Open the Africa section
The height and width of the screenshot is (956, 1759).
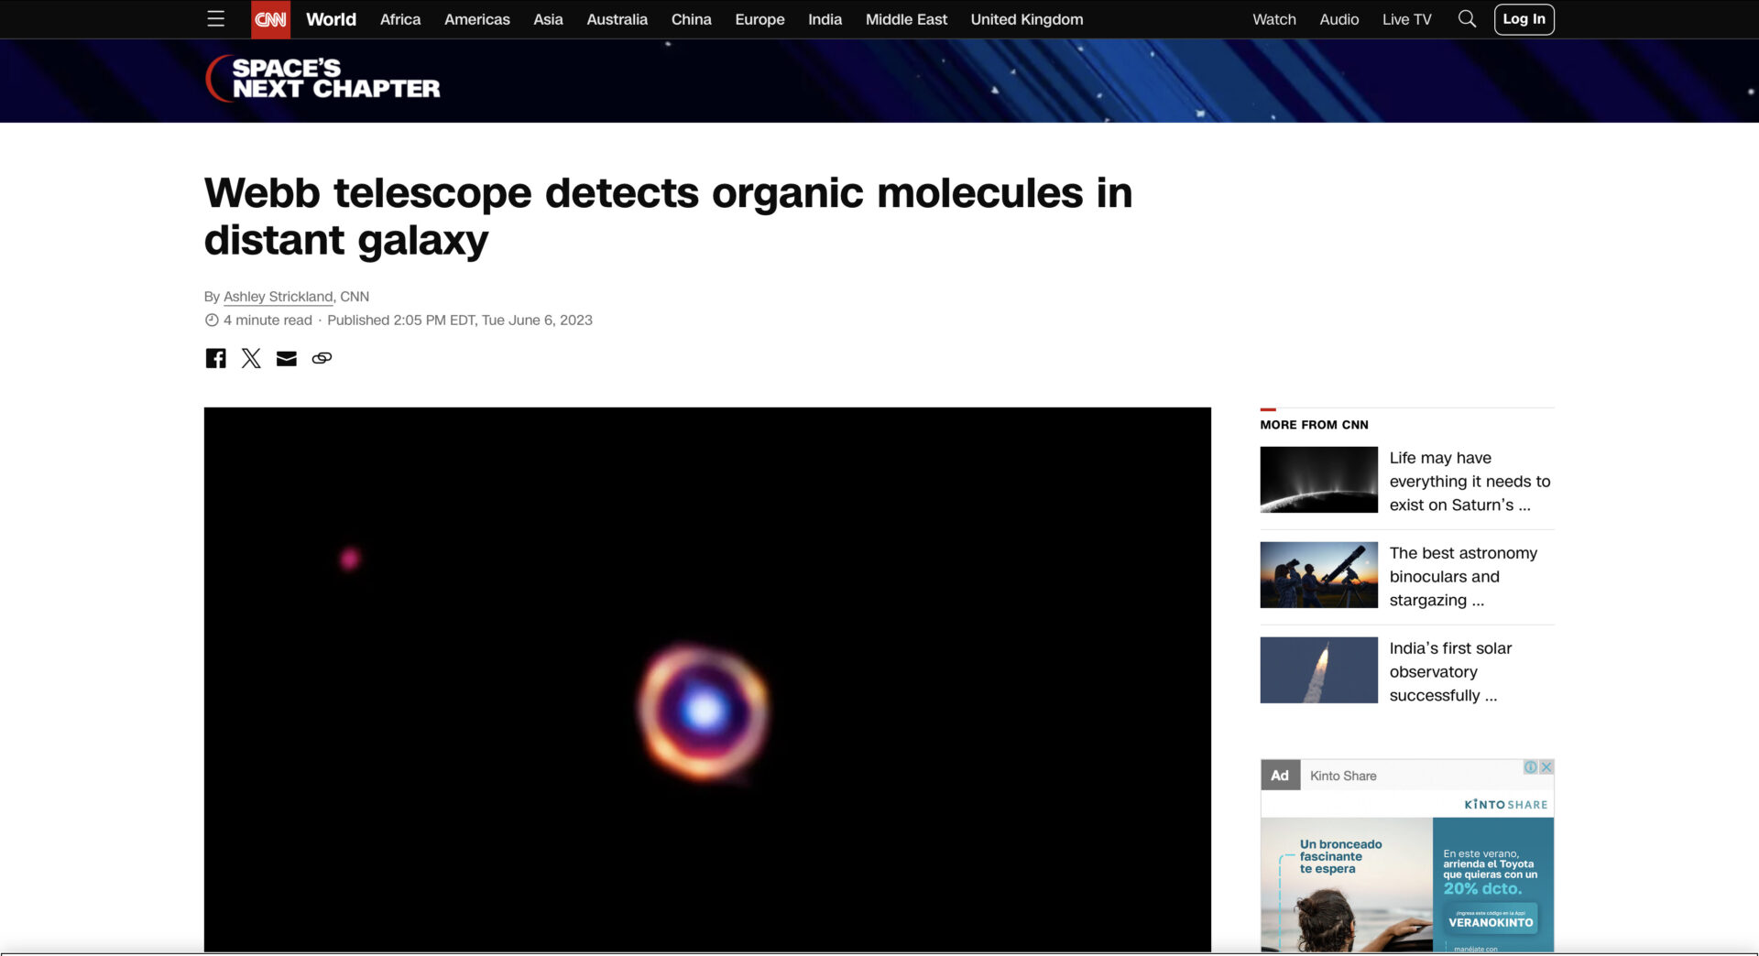[x=400, y=19]
